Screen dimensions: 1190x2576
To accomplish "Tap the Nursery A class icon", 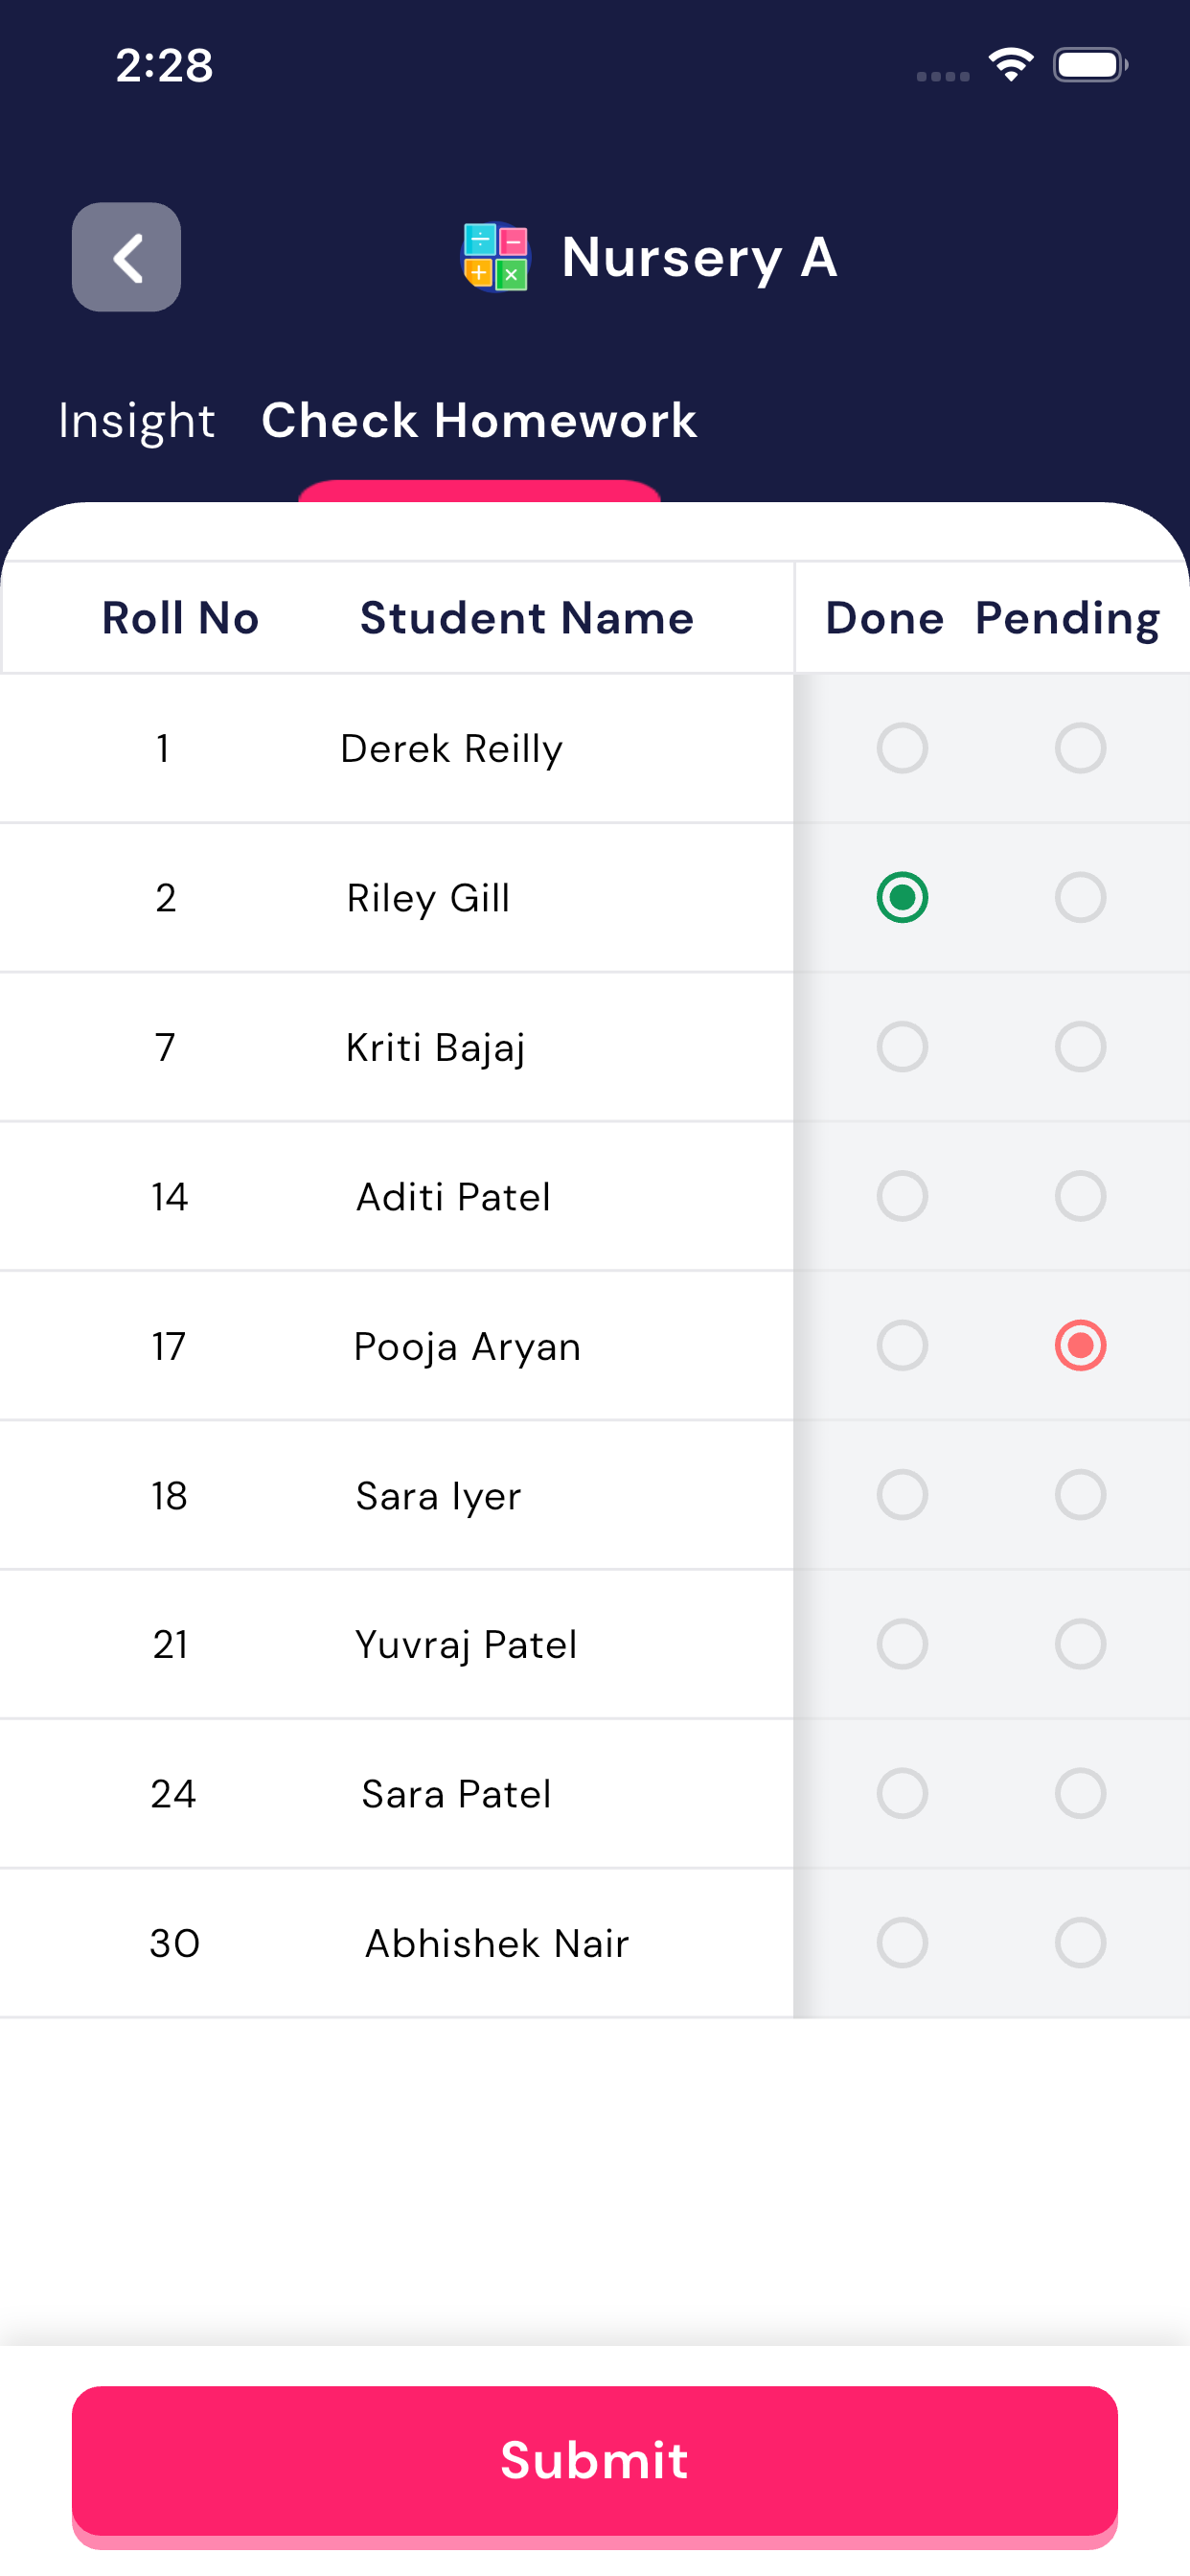I will pos(495,257).
